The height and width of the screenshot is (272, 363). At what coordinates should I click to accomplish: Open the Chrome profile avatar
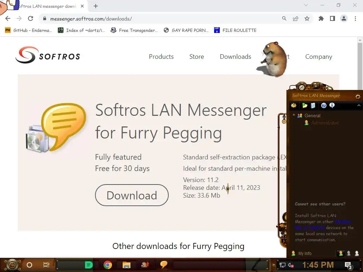344,18
